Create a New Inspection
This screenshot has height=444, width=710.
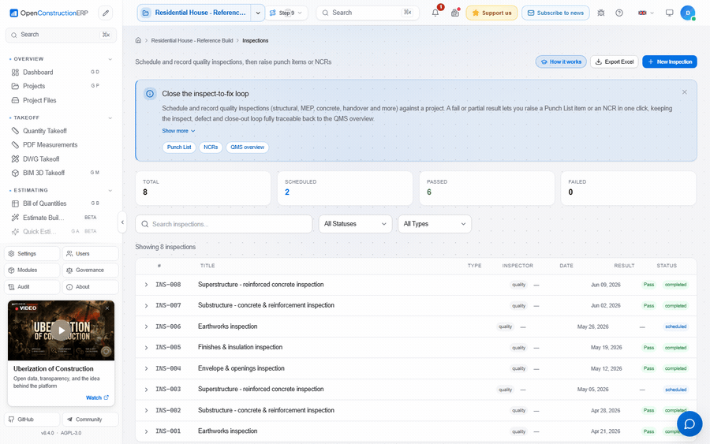point(670,62)
